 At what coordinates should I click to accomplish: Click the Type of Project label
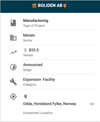[x=34, y=26]
